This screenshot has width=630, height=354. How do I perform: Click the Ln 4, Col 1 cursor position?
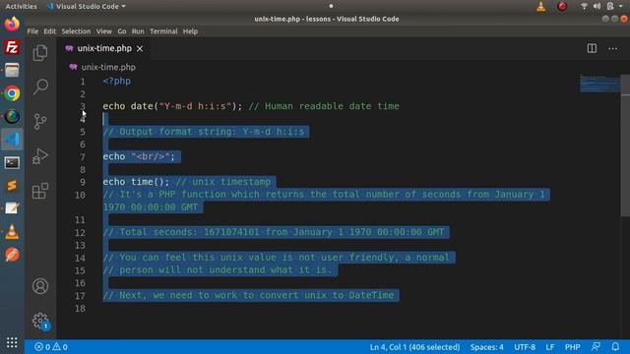pyautogui.click(x=414, y=347)
